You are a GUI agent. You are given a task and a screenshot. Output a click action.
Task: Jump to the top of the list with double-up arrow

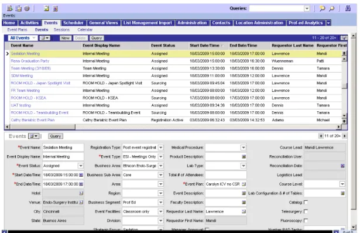pyautogui.click(x=344, y=53)
